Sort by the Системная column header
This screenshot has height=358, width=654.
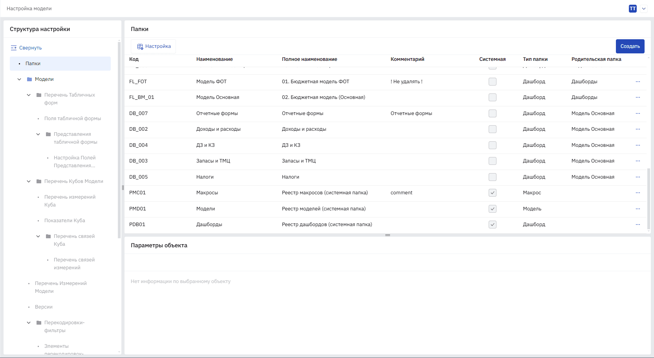pos(493,59)
